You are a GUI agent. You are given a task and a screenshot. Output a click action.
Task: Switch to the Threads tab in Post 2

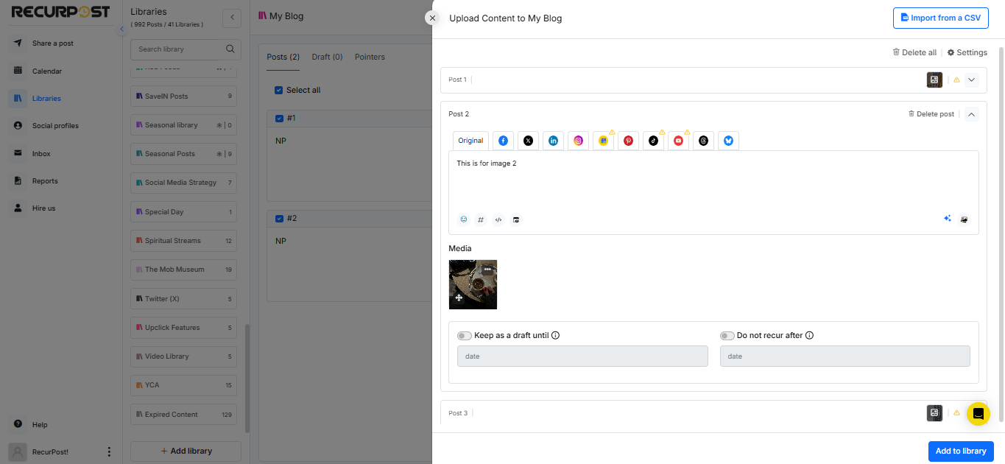(x=704, y=141)
